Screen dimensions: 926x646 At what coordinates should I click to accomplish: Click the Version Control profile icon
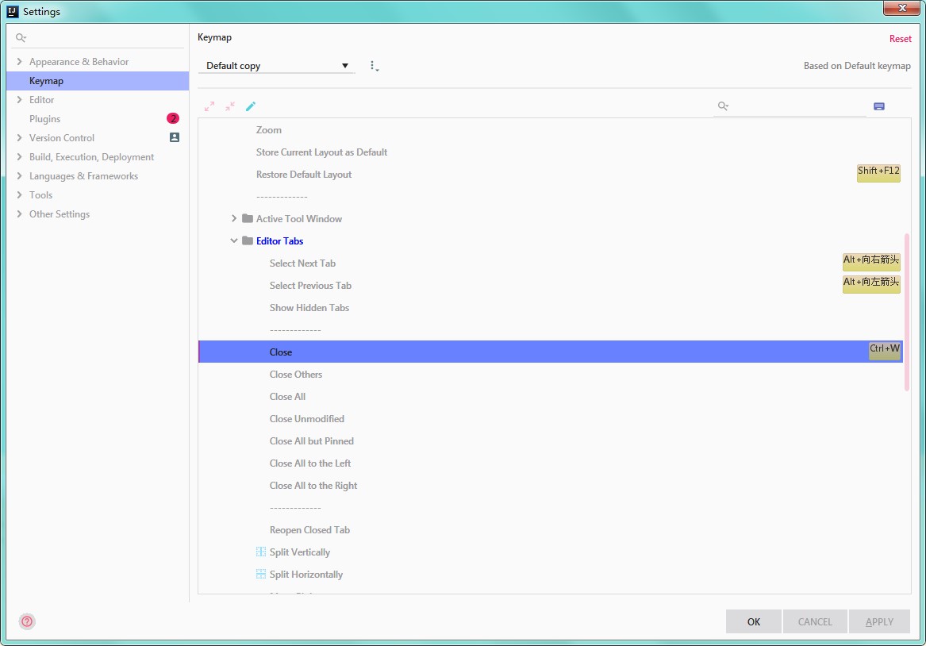tap(175, 137)
